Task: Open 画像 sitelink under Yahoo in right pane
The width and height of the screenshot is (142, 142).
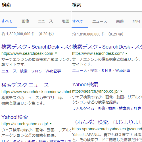Action: [x=101, y=108]
